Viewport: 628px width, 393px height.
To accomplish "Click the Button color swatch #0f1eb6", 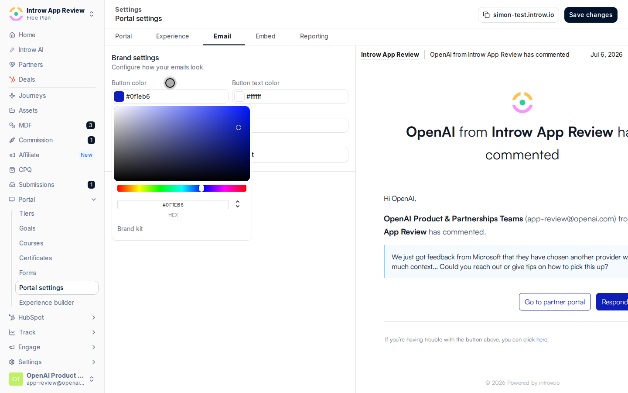I will pyautogui.click(x=119, y=97).
